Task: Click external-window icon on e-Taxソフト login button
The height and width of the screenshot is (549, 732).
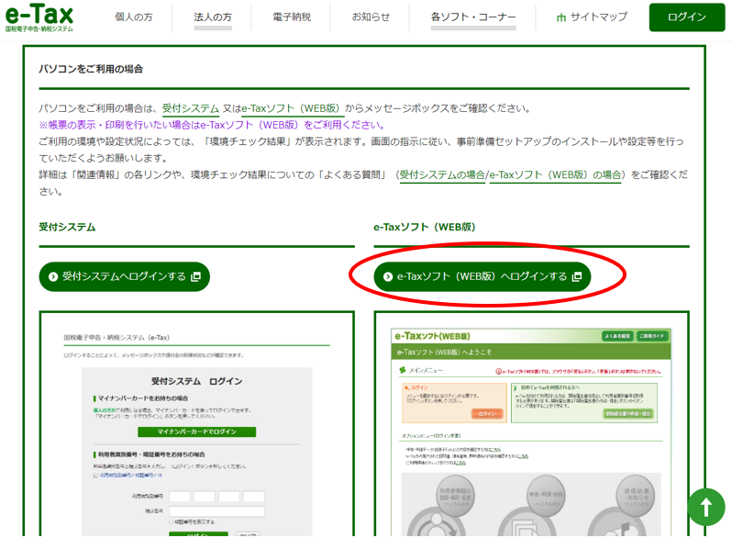Action: click(x=577, y=276)
